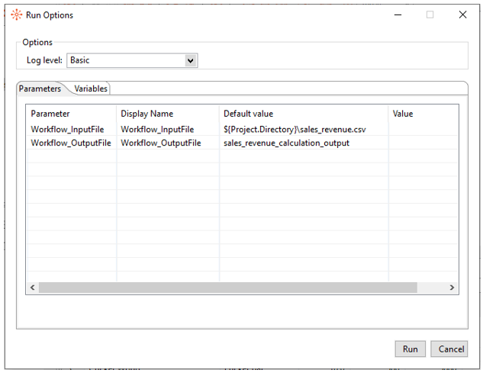The height and width of the screenshot is (373, 483).
Task: Click the Display Name column header
Action: pyautogui.click(x=147, y=114)
